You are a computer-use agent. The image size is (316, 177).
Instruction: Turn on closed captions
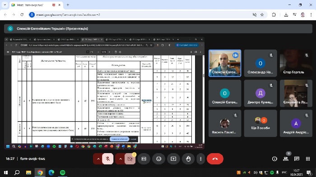(x=144, y=159)
